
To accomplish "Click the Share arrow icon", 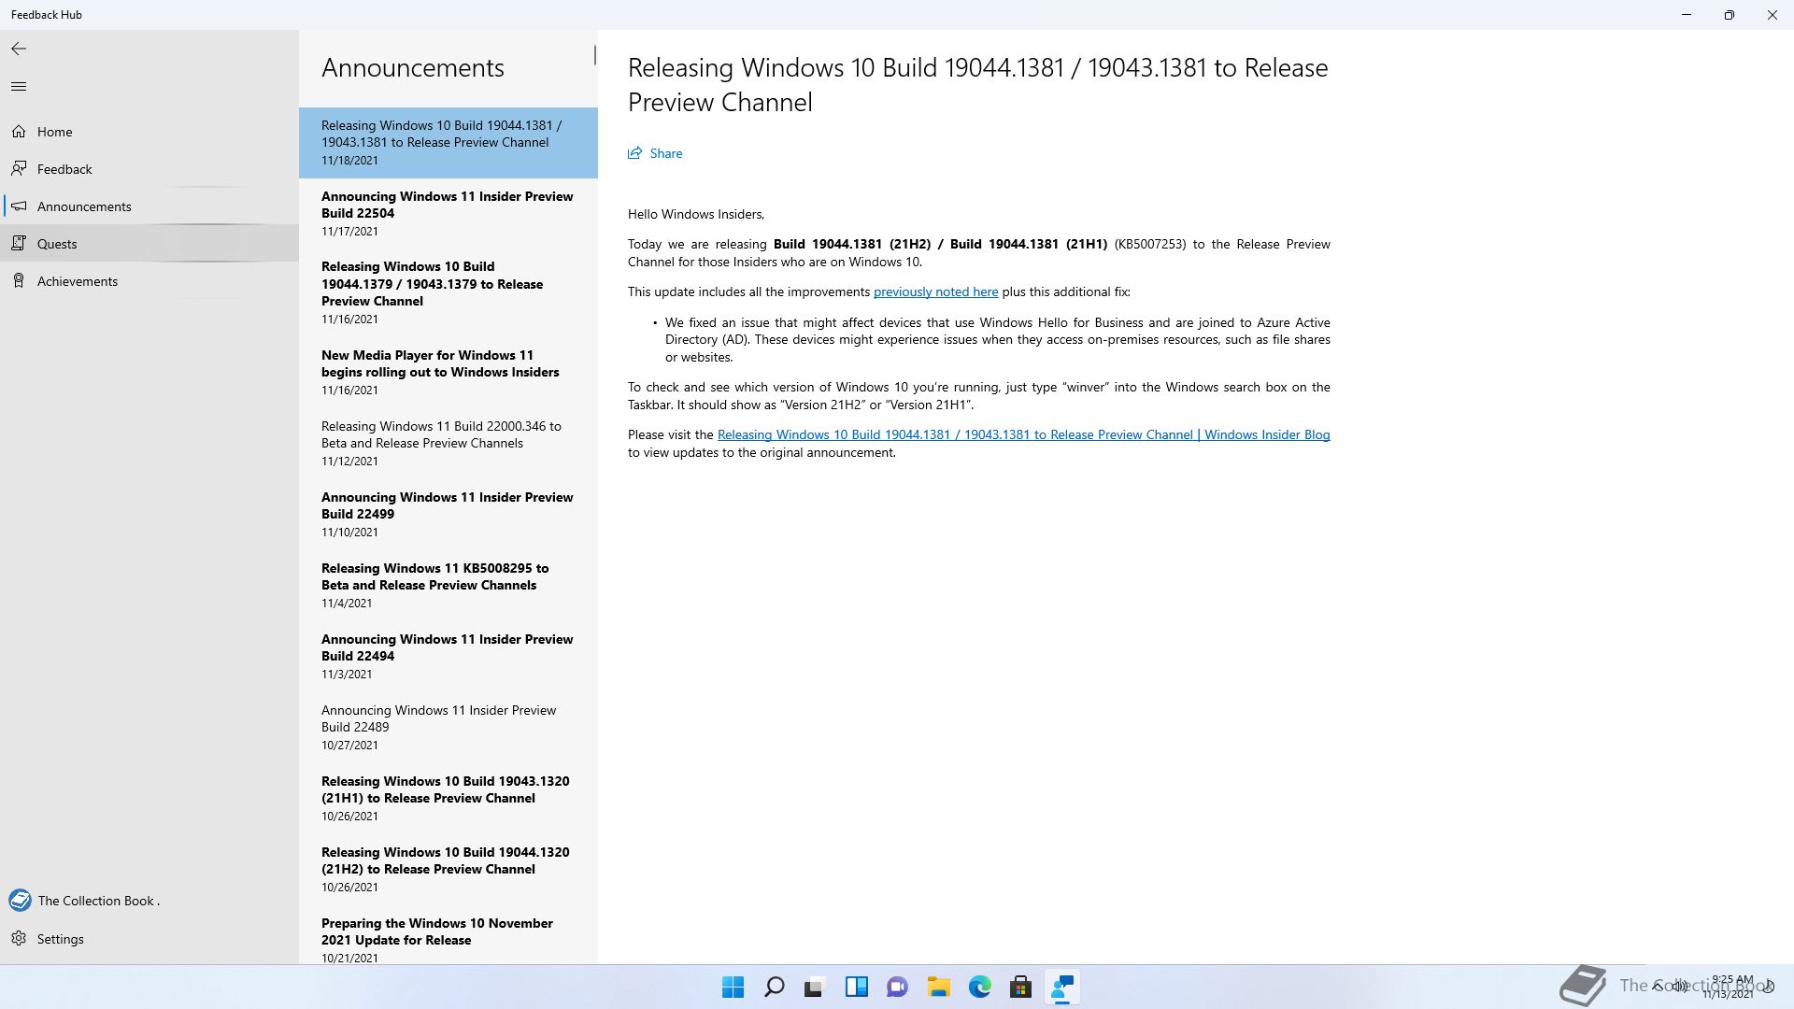I will (635, 153).
